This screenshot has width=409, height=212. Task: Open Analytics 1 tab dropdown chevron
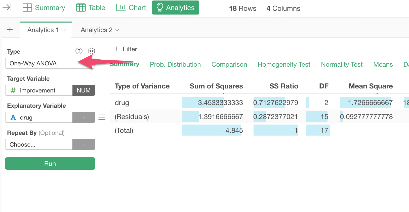coord(64,30)
